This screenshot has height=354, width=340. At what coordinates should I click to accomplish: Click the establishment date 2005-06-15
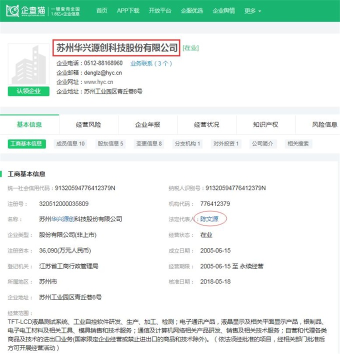[215, 250]
